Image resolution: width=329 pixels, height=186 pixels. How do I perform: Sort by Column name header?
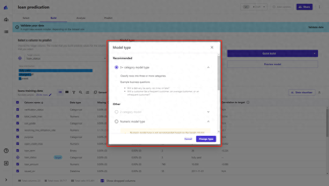34,102
